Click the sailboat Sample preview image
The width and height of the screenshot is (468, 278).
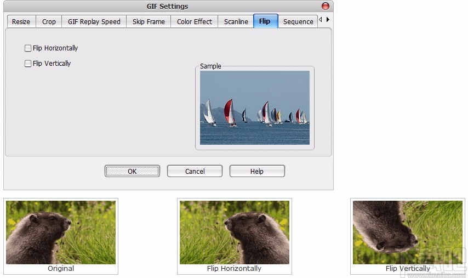(x=255, y=107)
